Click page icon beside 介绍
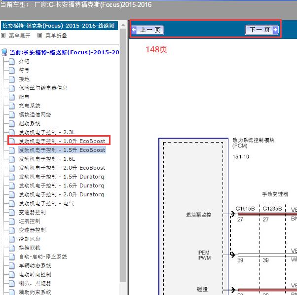Screen dimensions: 297x295 click(x=12, y=61)
